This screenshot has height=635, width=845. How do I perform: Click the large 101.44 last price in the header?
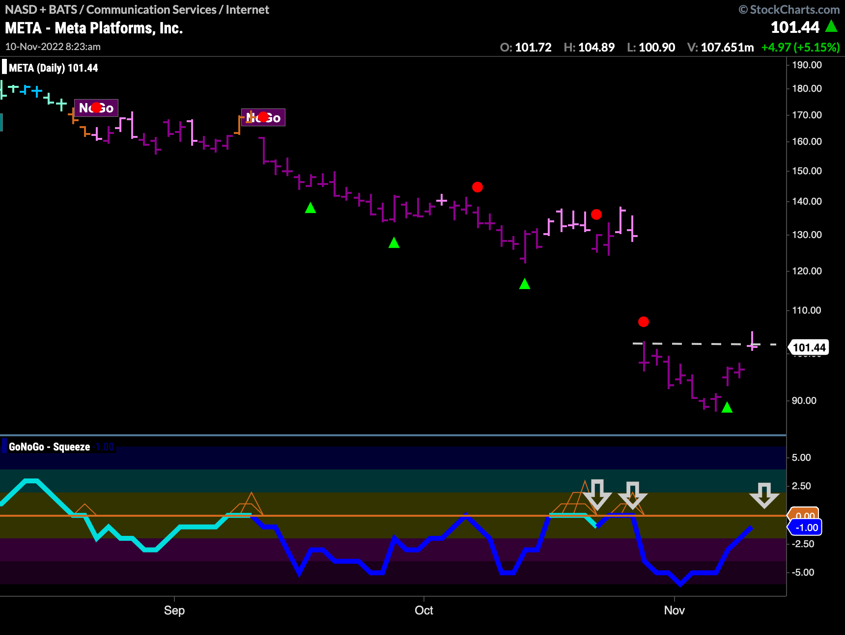tap(795, 27)
